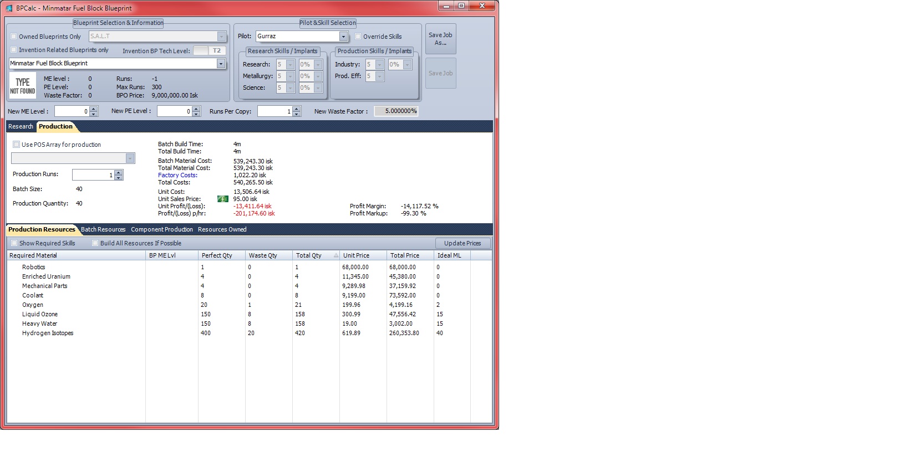Open the Resources Owned tab
This screenshot has width=920, height=452.
point(222,229)
